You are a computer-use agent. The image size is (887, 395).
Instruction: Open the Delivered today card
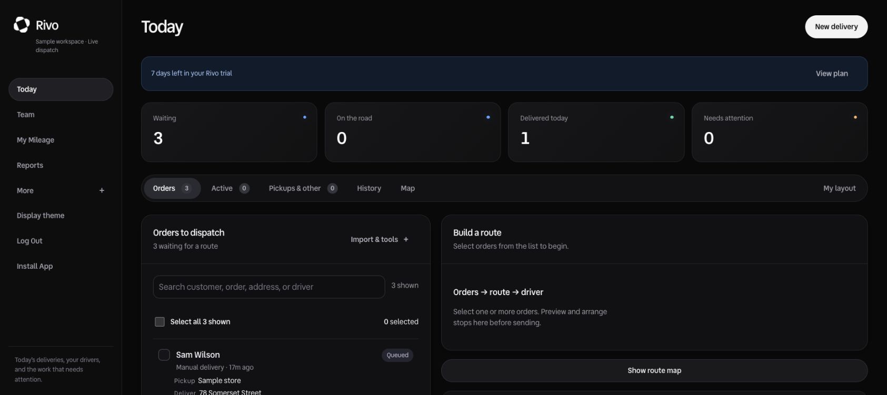point(596,132)
